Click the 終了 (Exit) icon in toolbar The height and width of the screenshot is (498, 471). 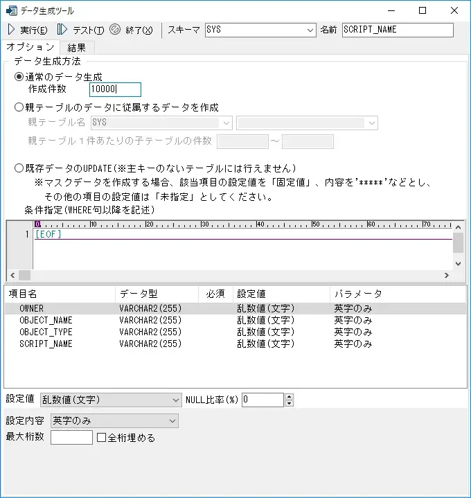click(116, 30)
